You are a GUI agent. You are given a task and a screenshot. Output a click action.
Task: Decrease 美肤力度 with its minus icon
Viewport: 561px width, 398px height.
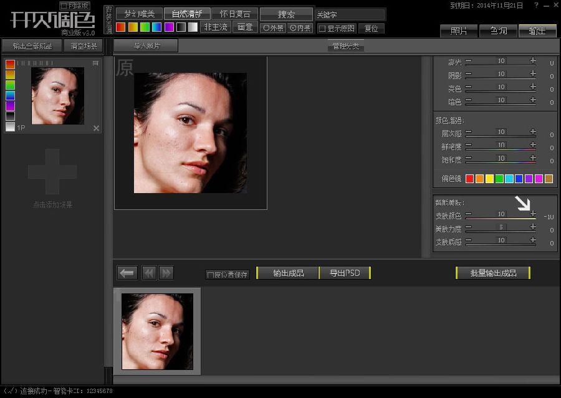pyautogui.click(x=469, y=228)
